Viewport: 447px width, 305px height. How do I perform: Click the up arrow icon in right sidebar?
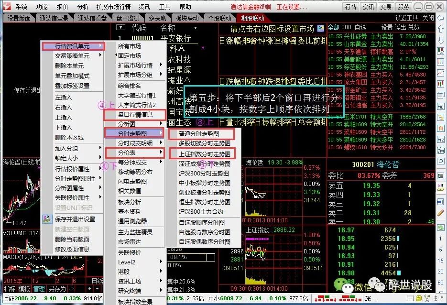[440, 29]
